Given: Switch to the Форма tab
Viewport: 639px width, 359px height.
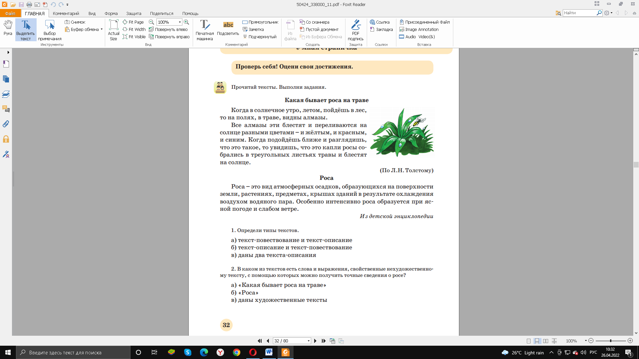Looking at the screenshot, I should tap(111, 13).
